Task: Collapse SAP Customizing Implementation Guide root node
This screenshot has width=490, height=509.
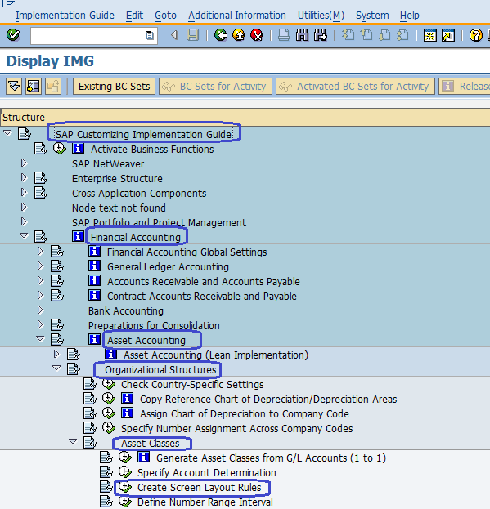Action: (8, 133)
